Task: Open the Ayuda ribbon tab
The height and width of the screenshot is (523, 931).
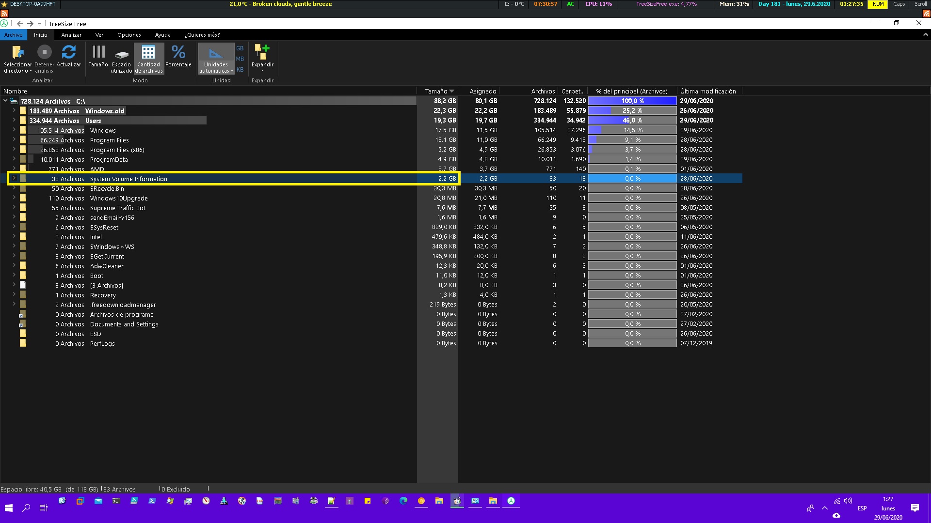Action: click(x=162, y=35)
